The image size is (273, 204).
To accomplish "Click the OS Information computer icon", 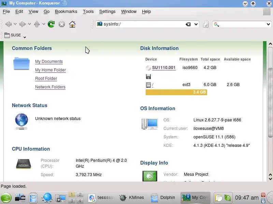I will [150, 124].
